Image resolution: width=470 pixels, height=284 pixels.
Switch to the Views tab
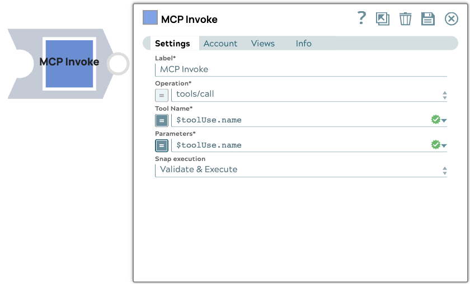click(262, 44)
